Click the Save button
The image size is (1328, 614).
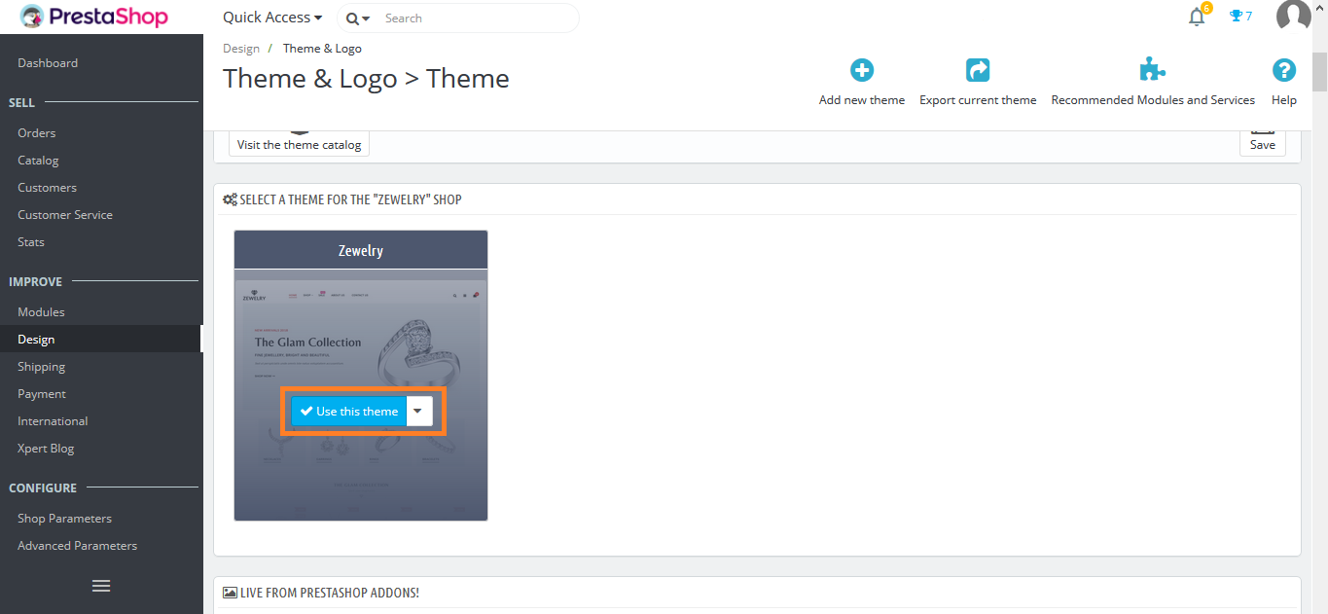point(1263,144)
